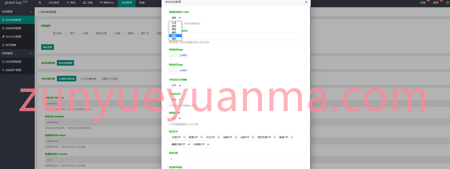
Task: Click the phone icon beside 首页弹窗
Action: pos(3,45)
